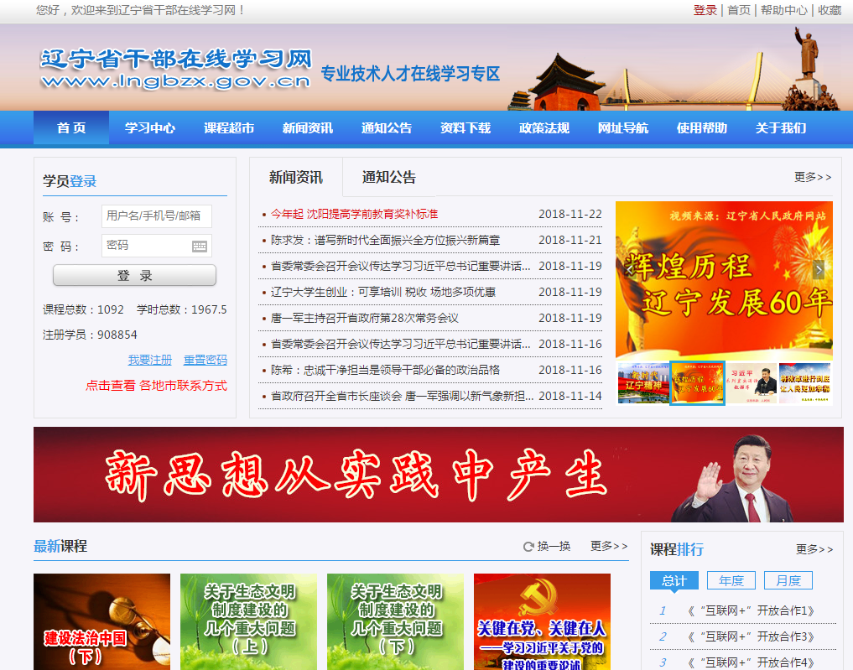The height and width of the screenshot is (670, 853).
Task: Switch the course ranking to 月度
Action: (788, 580)
